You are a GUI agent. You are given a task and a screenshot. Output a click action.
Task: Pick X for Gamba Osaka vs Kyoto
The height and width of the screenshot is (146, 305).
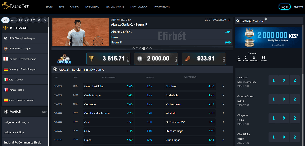tap(284, 99)
